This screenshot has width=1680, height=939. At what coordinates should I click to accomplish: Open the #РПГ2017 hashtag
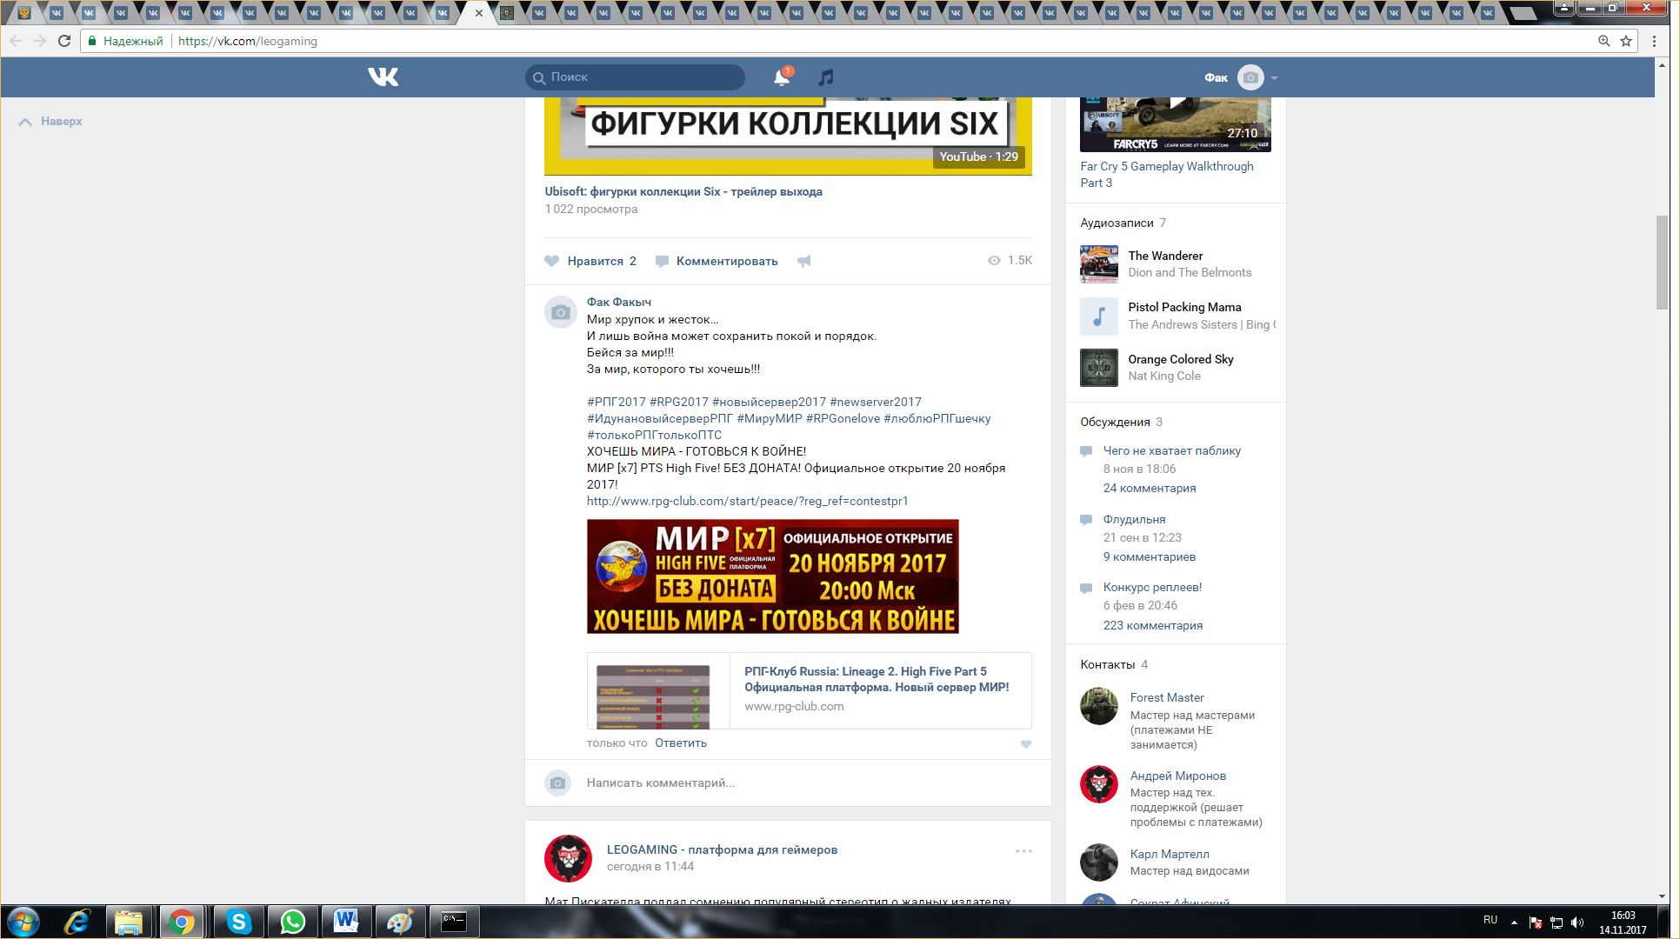coord(616,402)
